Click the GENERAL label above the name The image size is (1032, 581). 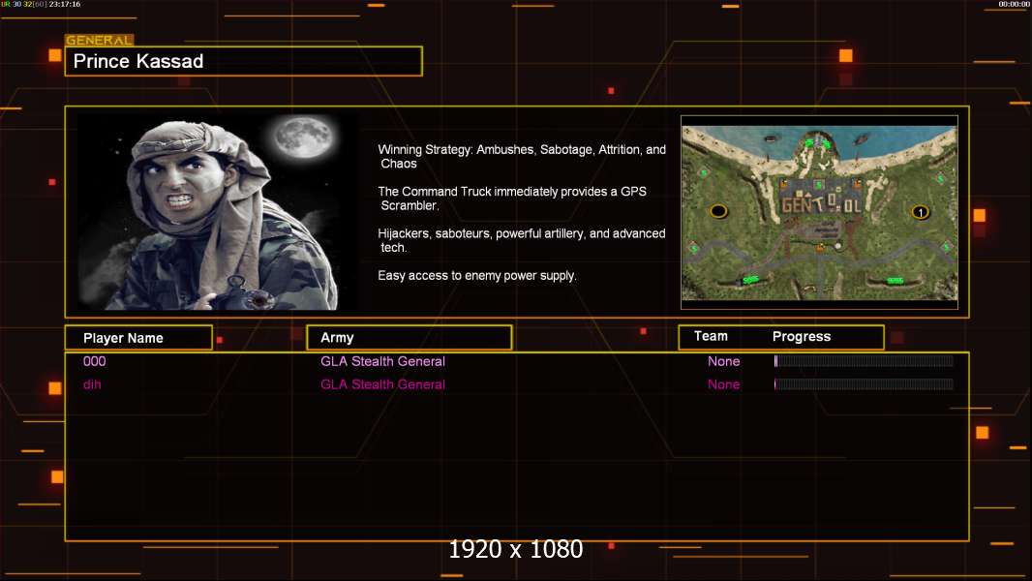(x=99, y=40)
